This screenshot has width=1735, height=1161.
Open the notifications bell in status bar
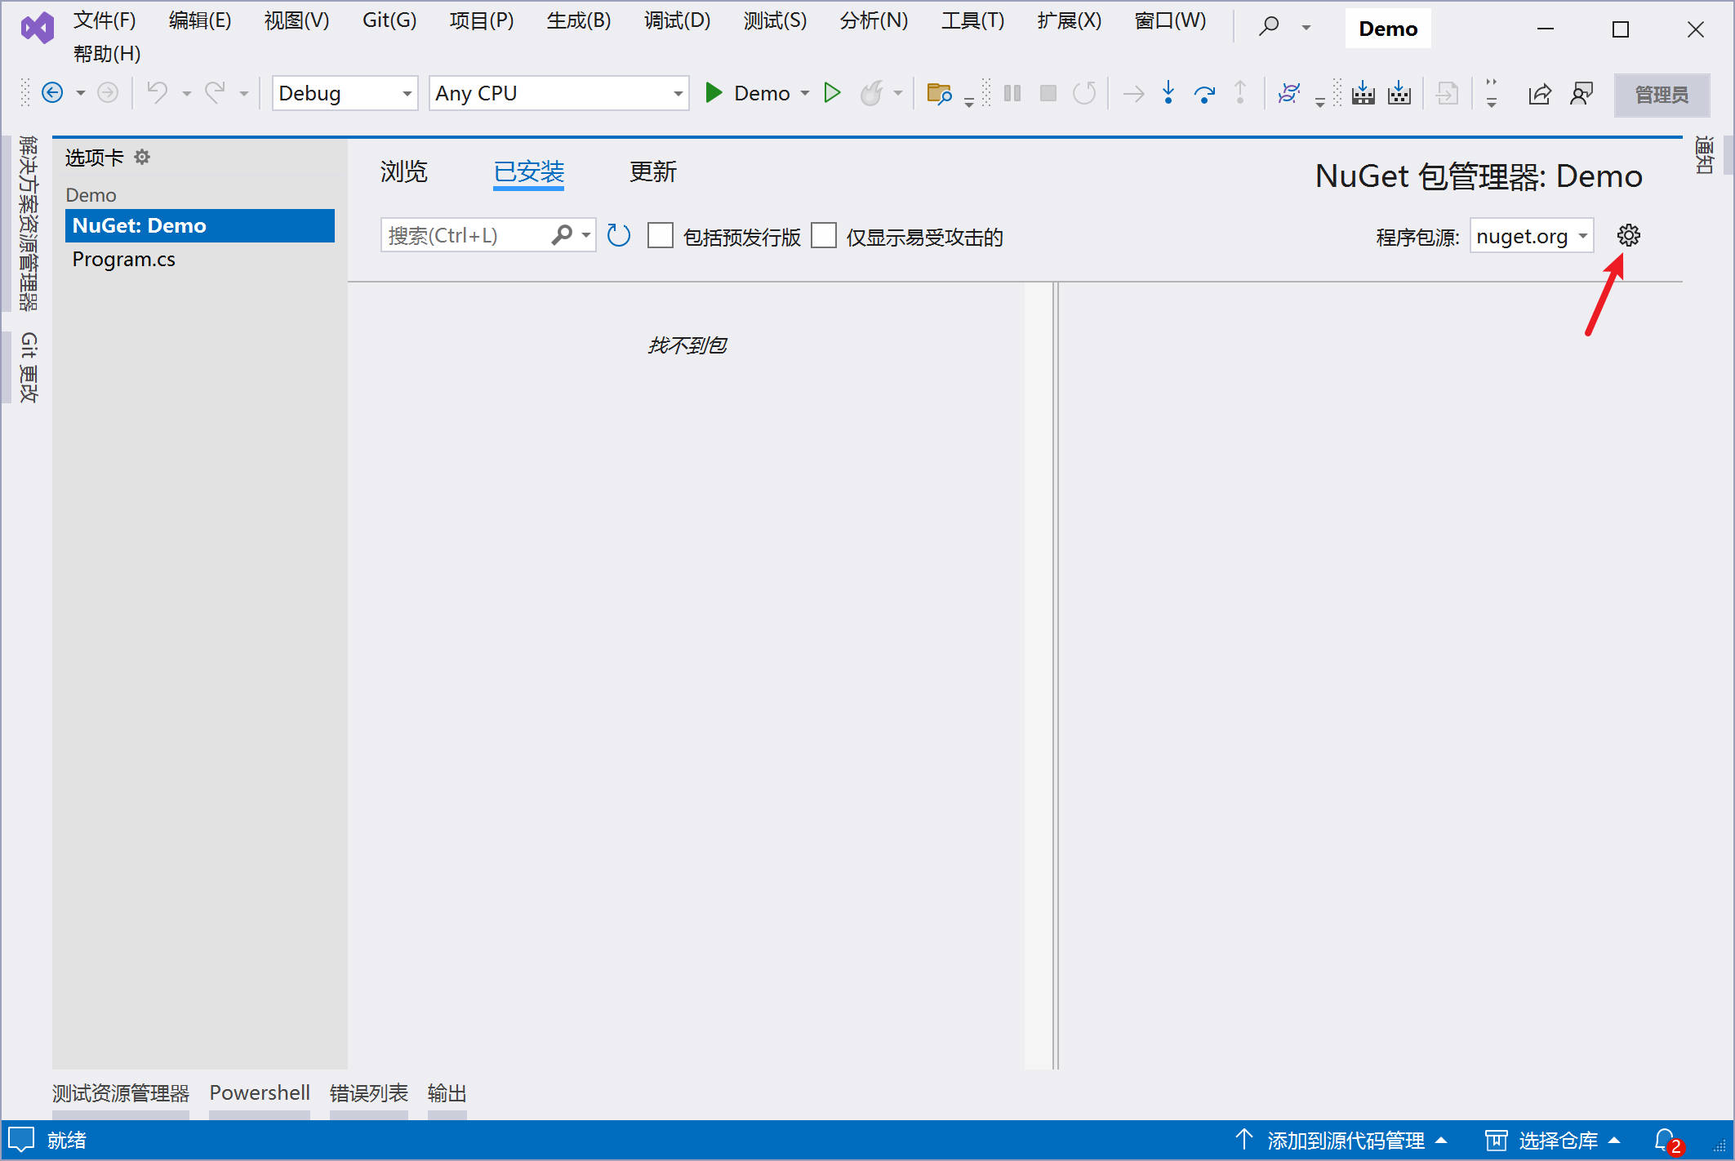coord(1666,1140)
